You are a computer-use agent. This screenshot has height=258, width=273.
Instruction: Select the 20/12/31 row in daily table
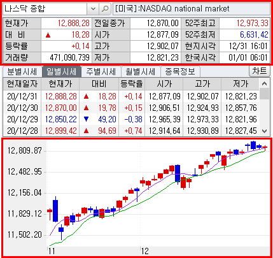[131, 96]
